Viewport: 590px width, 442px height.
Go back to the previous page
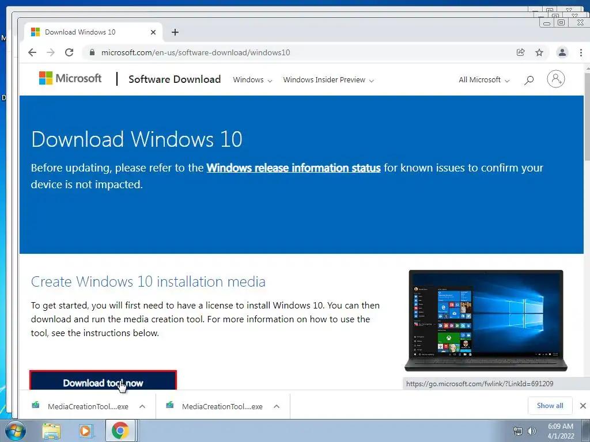[x=32, y=52]
